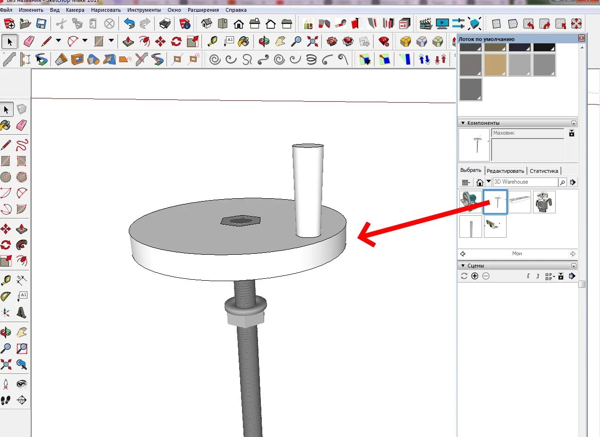Activate the Look Around eye tool

[x=22, y=384]
